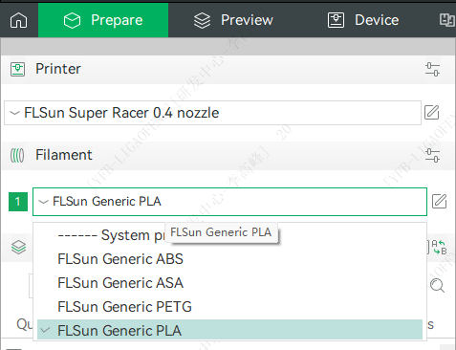
Task: Switch to the Prepare tab
Action: click(x=103, y=20)
